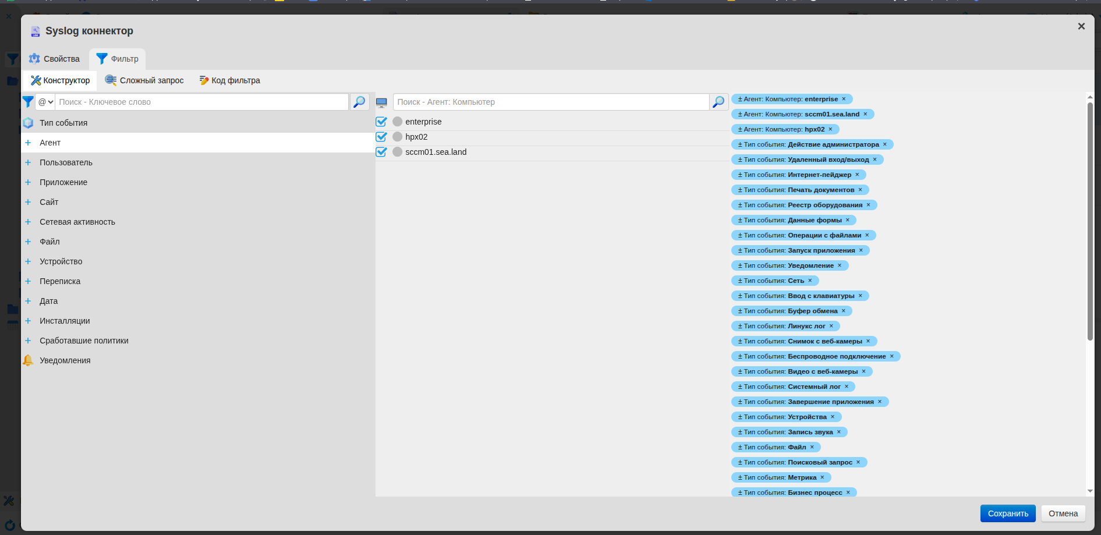Remove the 'Действие администратора' tag

[885, 144]
